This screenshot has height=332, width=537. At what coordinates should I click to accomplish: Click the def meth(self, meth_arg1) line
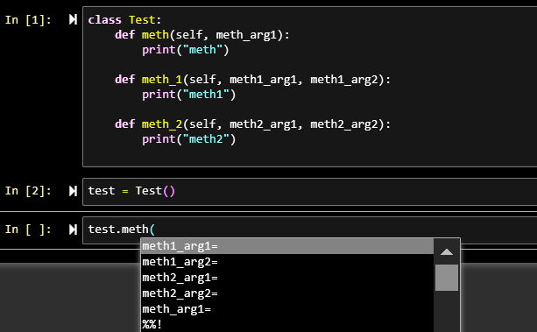point(202,35)
